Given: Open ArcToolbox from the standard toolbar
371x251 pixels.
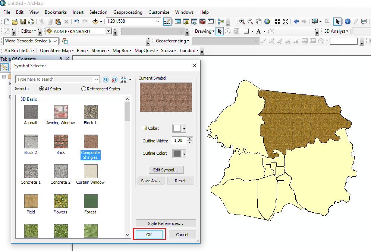Looking at the screenshot, I should point(202,22).
